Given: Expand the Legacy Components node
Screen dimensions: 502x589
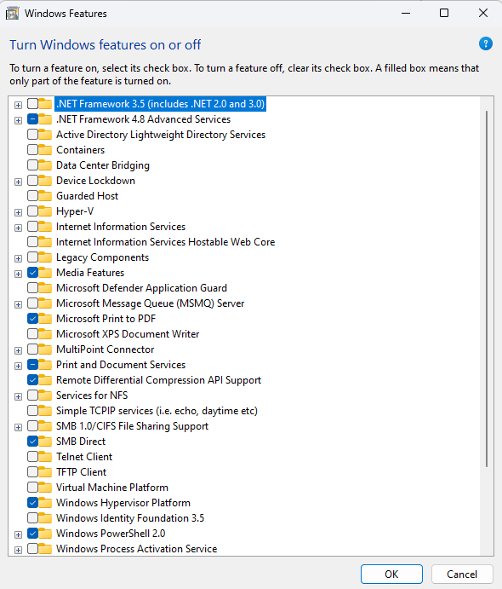Looking at the screenshot, I should pyautogui.click(x=18, y=258).
